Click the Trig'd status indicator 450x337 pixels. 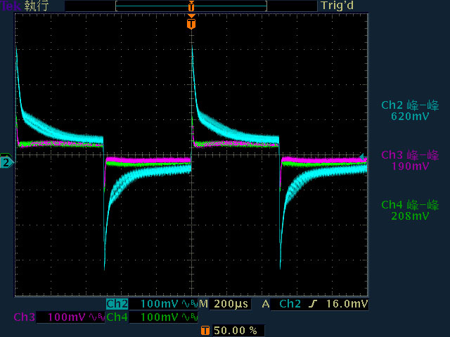pos(337,6)
